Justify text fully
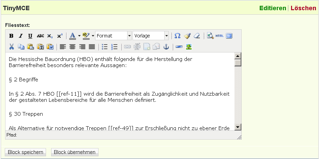The height and width of the screenshot is (159, 319). click(x=92, y=47)
